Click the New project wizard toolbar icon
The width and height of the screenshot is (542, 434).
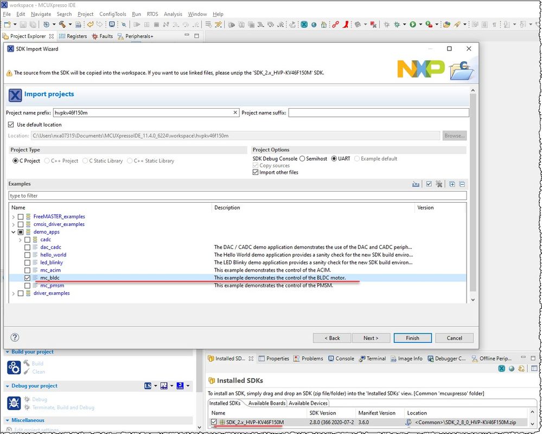point(7,24)
